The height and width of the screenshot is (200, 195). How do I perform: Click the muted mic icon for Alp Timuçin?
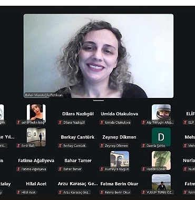(x=143, y=122)
